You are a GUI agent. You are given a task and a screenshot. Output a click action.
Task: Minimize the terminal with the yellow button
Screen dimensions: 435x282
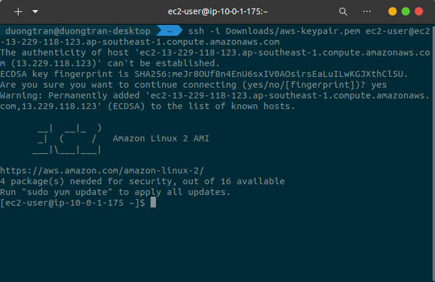393,11
